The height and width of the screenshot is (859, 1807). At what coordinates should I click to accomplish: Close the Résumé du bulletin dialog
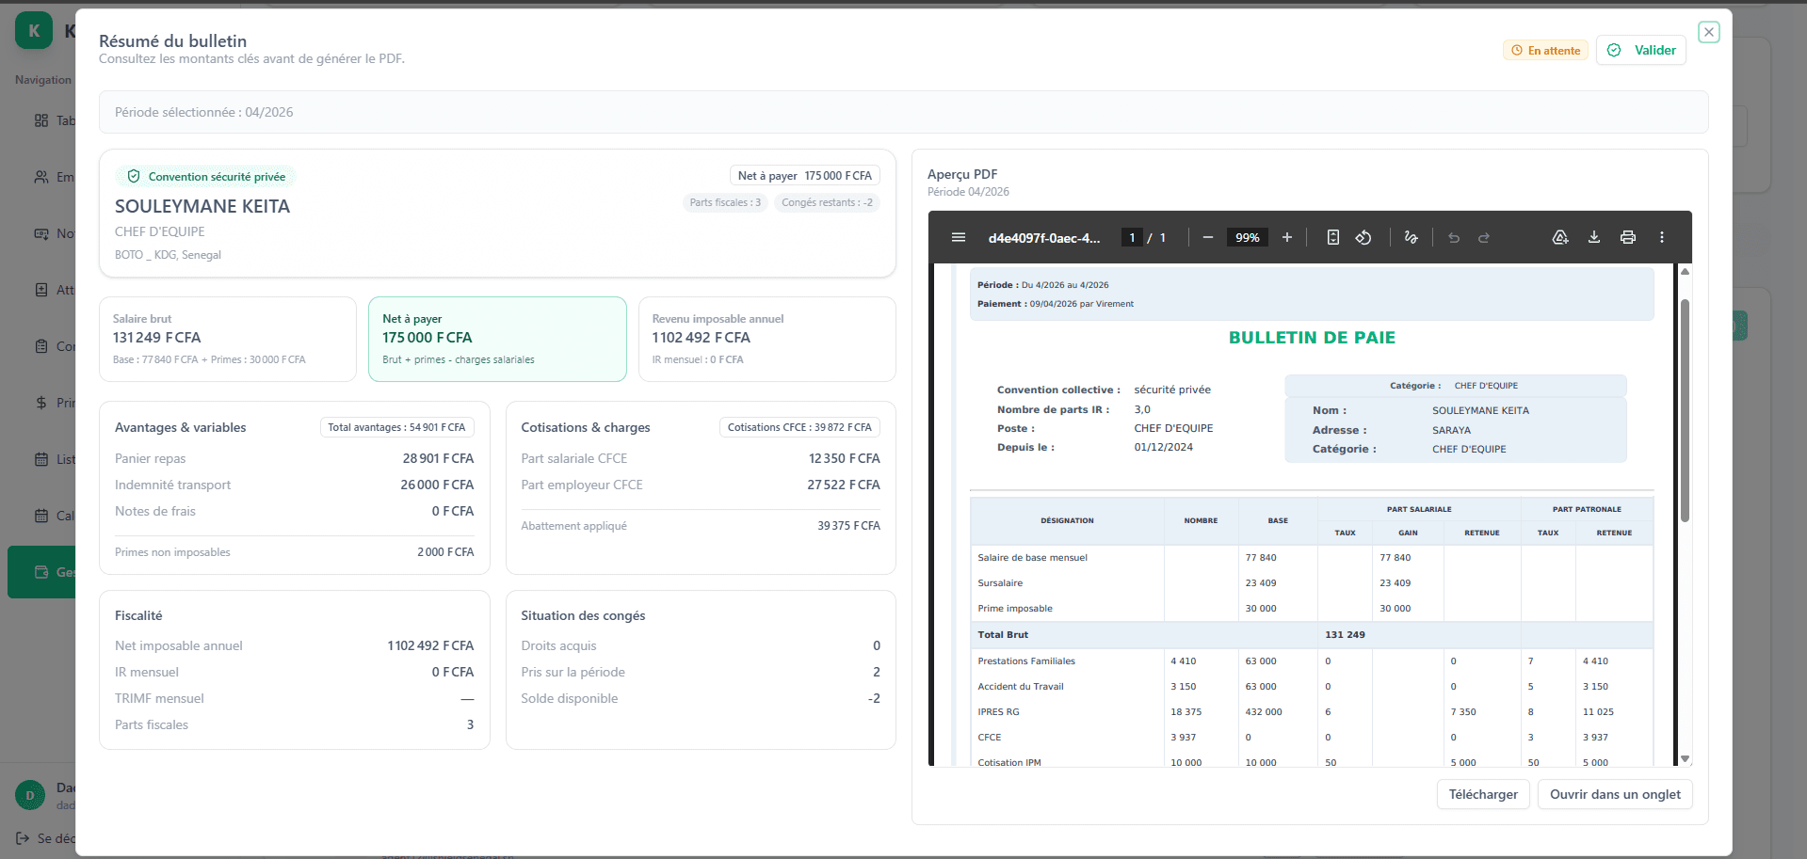pyautogui.click(x=1709, y=32)
